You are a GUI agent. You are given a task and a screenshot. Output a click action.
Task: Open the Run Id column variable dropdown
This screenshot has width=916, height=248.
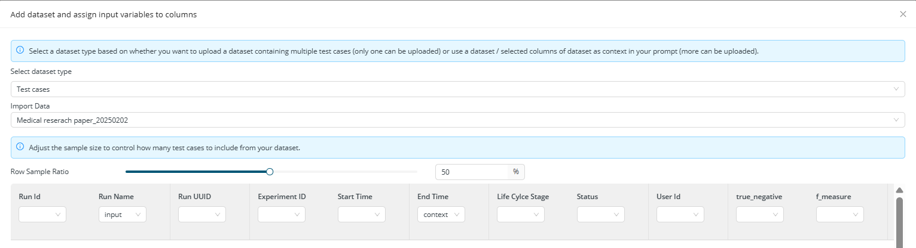point(42,215)
